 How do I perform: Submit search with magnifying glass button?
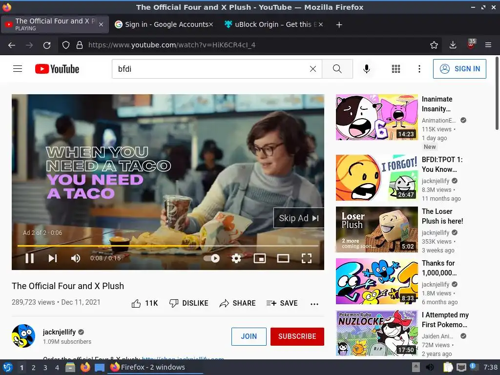coord(337,69)
